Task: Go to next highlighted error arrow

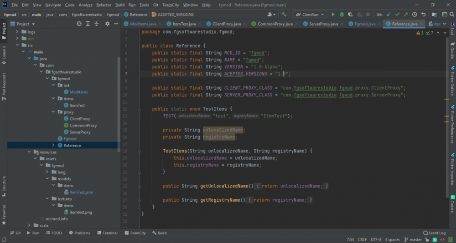Action: coord(445,33)
